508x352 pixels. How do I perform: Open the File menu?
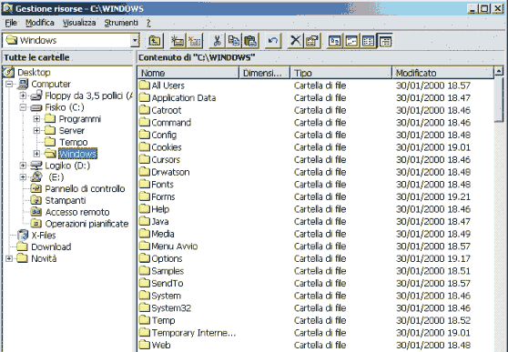(x=11, y=23)
